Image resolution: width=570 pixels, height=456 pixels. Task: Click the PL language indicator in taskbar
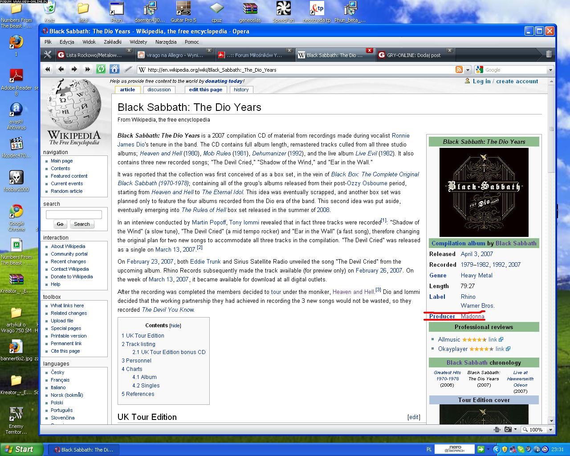click(429, 449)
